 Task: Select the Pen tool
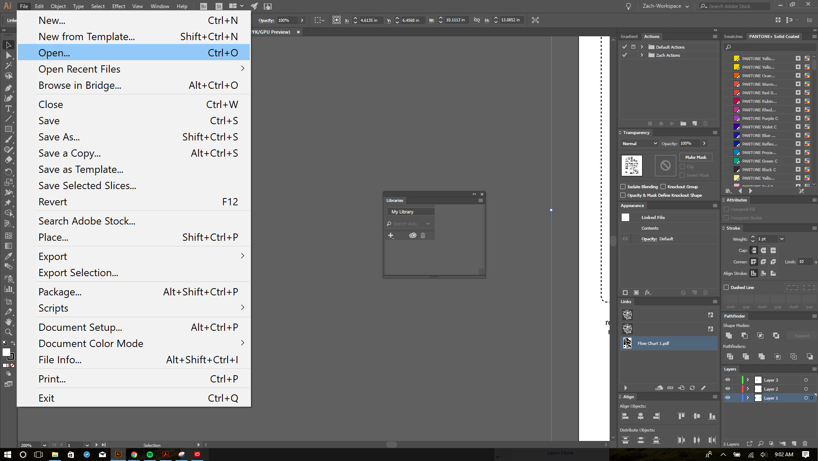(8, 88)
